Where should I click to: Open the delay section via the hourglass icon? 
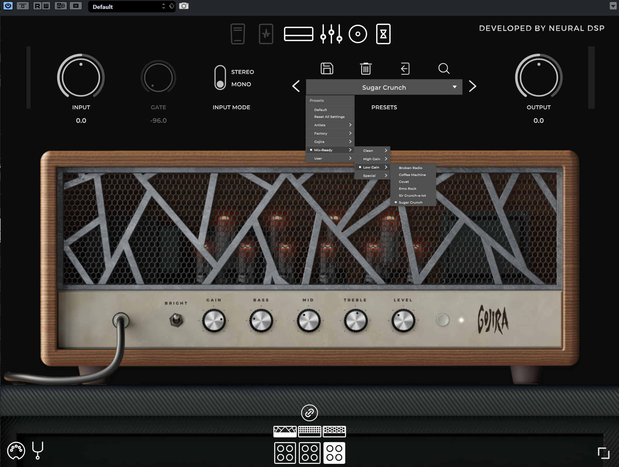[383, 34]
